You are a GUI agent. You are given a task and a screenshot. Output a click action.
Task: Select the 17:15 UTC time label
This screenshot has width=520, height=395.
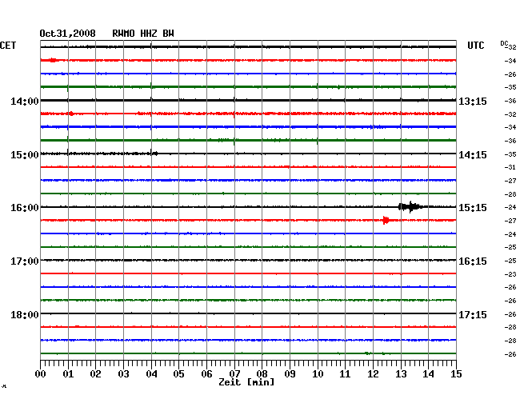473,314
